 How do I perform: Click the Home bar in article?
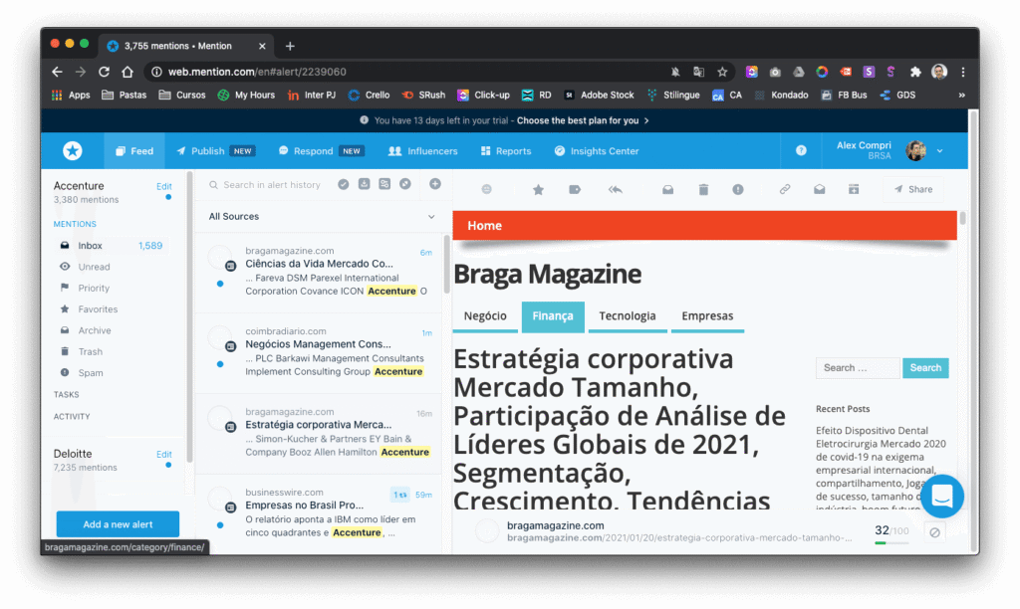click(x=704, y=226)
